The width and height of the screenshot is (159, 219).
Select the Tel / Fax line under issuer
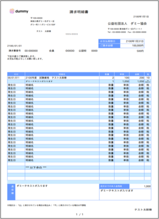click(127, 32)
